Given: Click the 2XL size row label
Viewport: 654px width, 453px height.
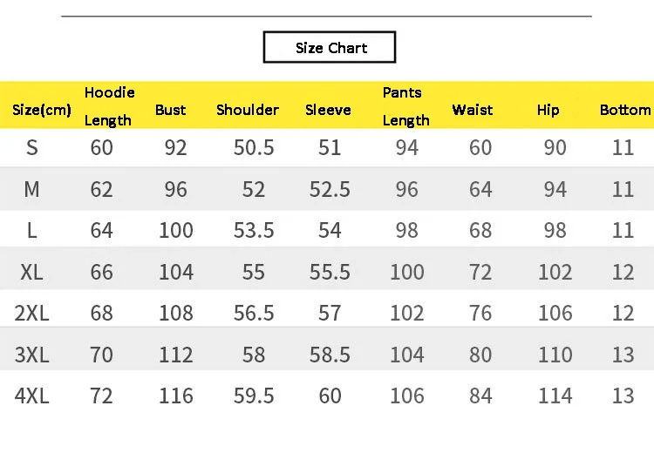Looking at the screenshot, I should pos(32,313).
